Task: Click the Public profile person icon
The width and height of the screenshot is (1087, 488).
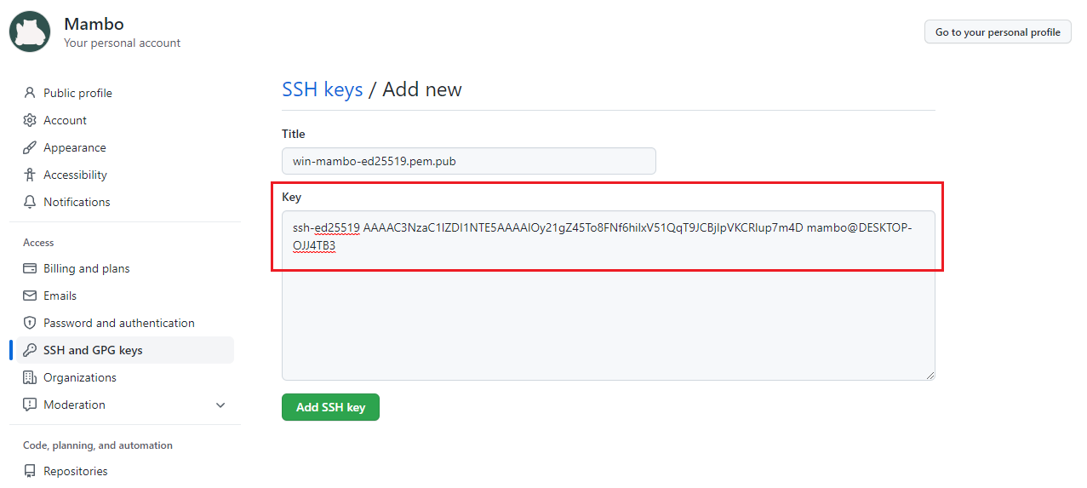Action: click(x=30, y=93)
